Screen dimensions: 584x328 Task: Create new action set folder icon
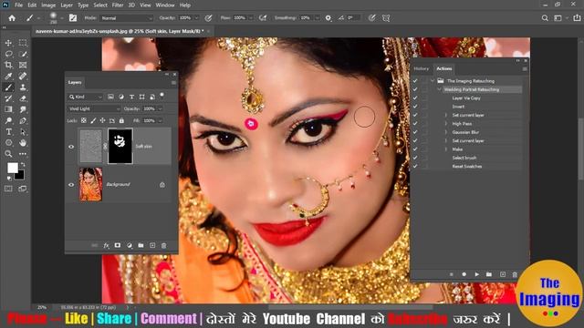[x=489, y=274]
